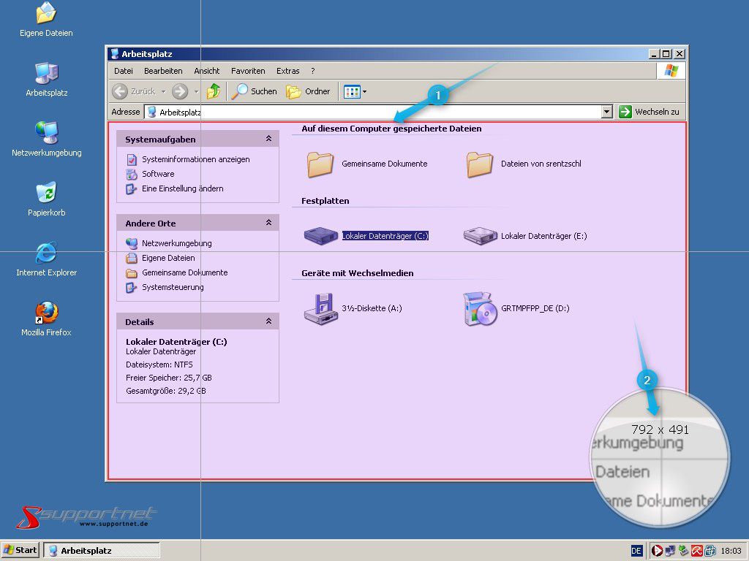Collapse the Systemaufgaben panel
749x561 pixels.
click(x=268, y=139)
